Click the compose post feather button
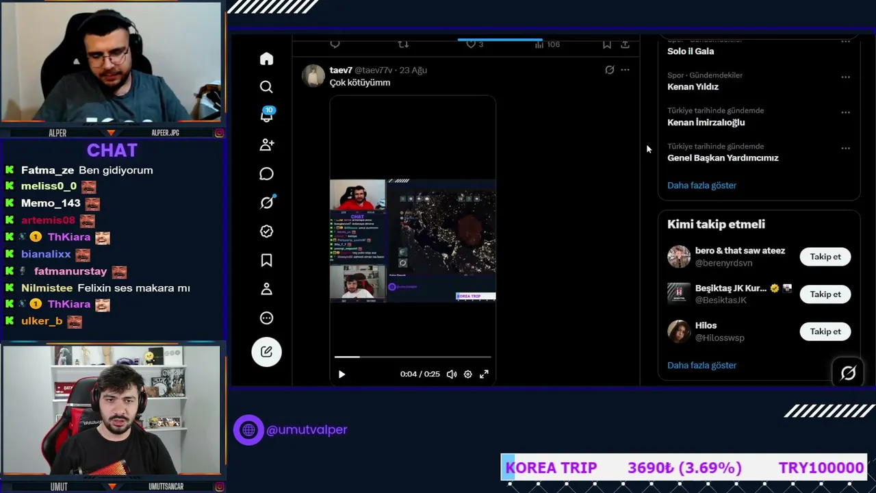Viewport: 876px width, 493px height. (266, 351)
